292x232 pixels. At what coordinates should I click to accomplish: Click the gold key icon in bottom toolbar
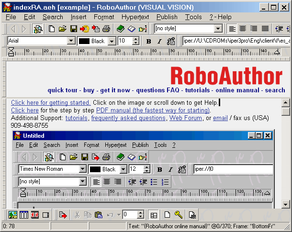tap(178, 215)
